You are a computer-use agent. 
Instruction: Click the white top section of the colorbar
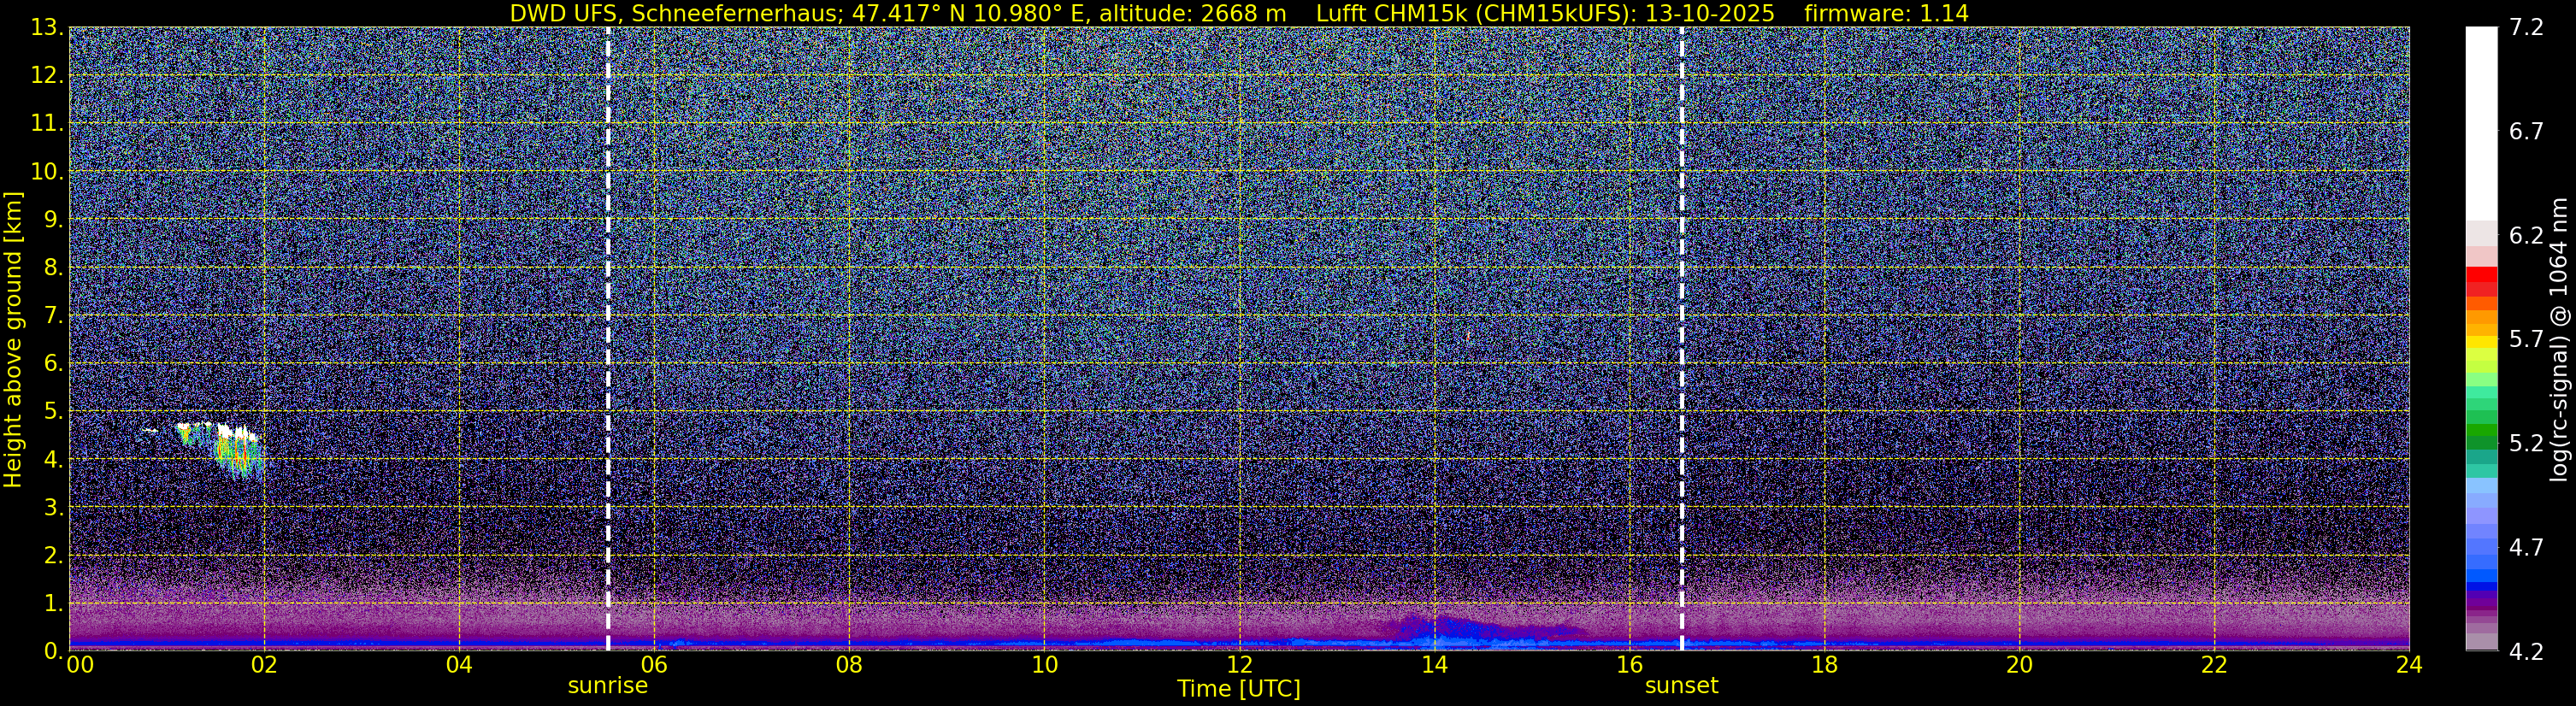point(2481,123)
